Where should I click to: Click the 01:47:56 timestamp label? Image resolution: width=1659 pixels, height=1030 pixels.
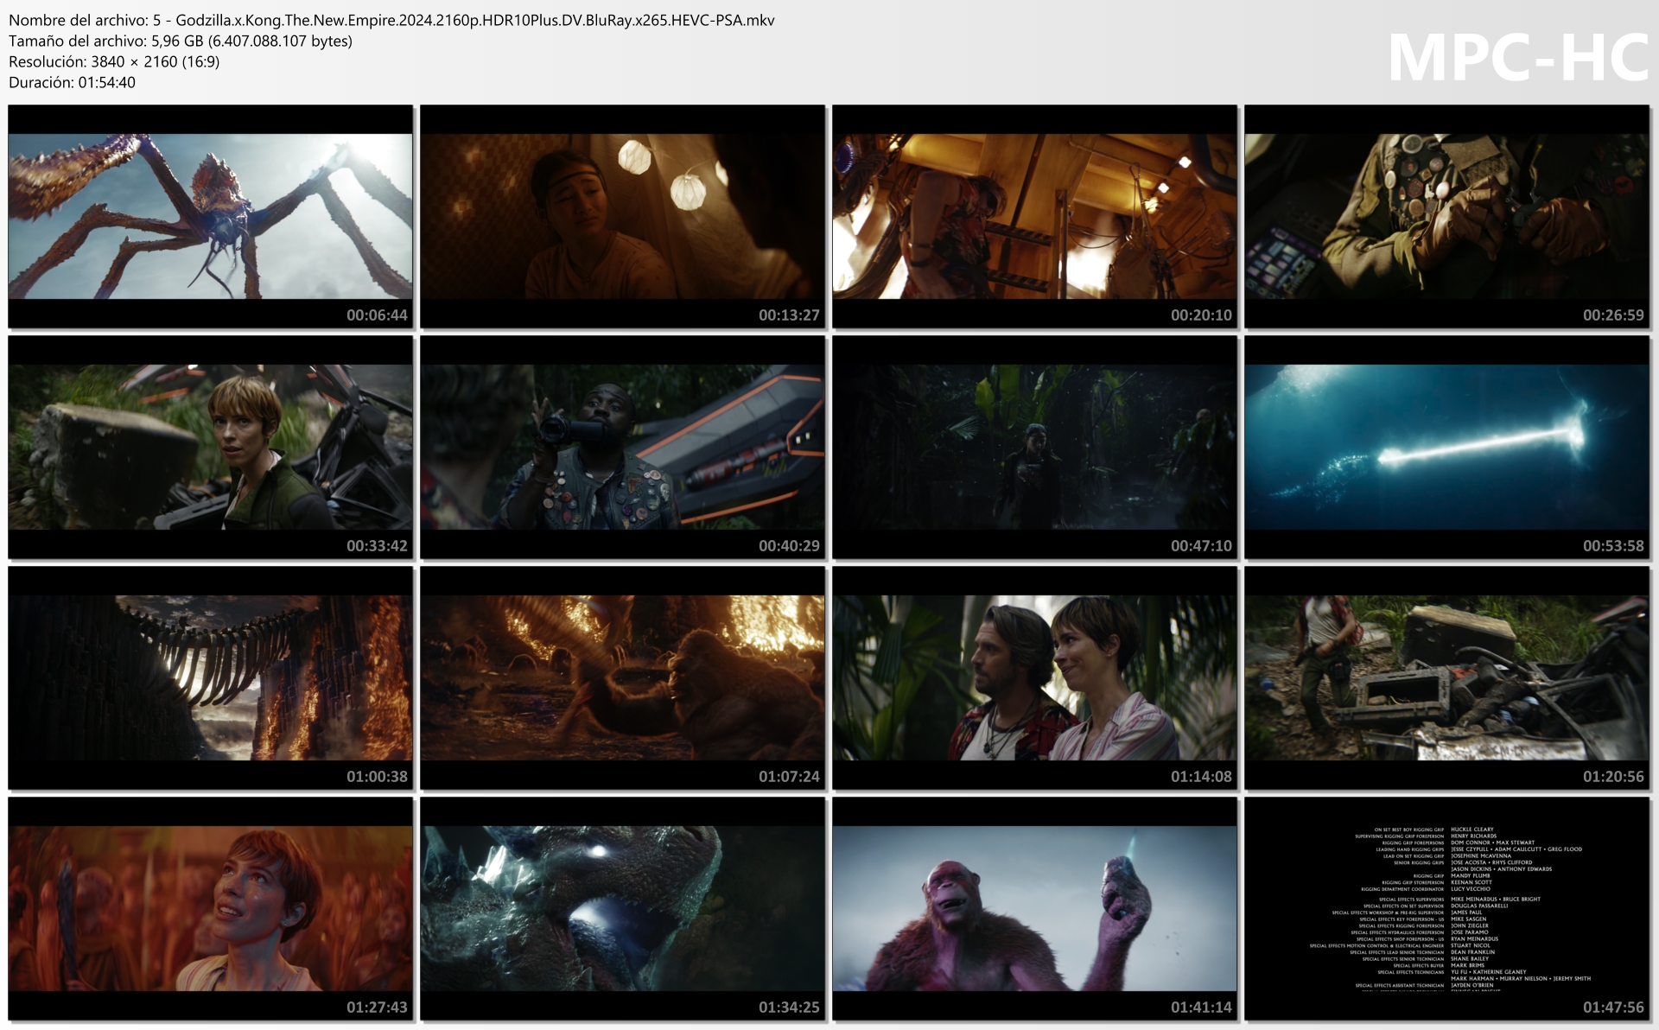(1613, 1008)
